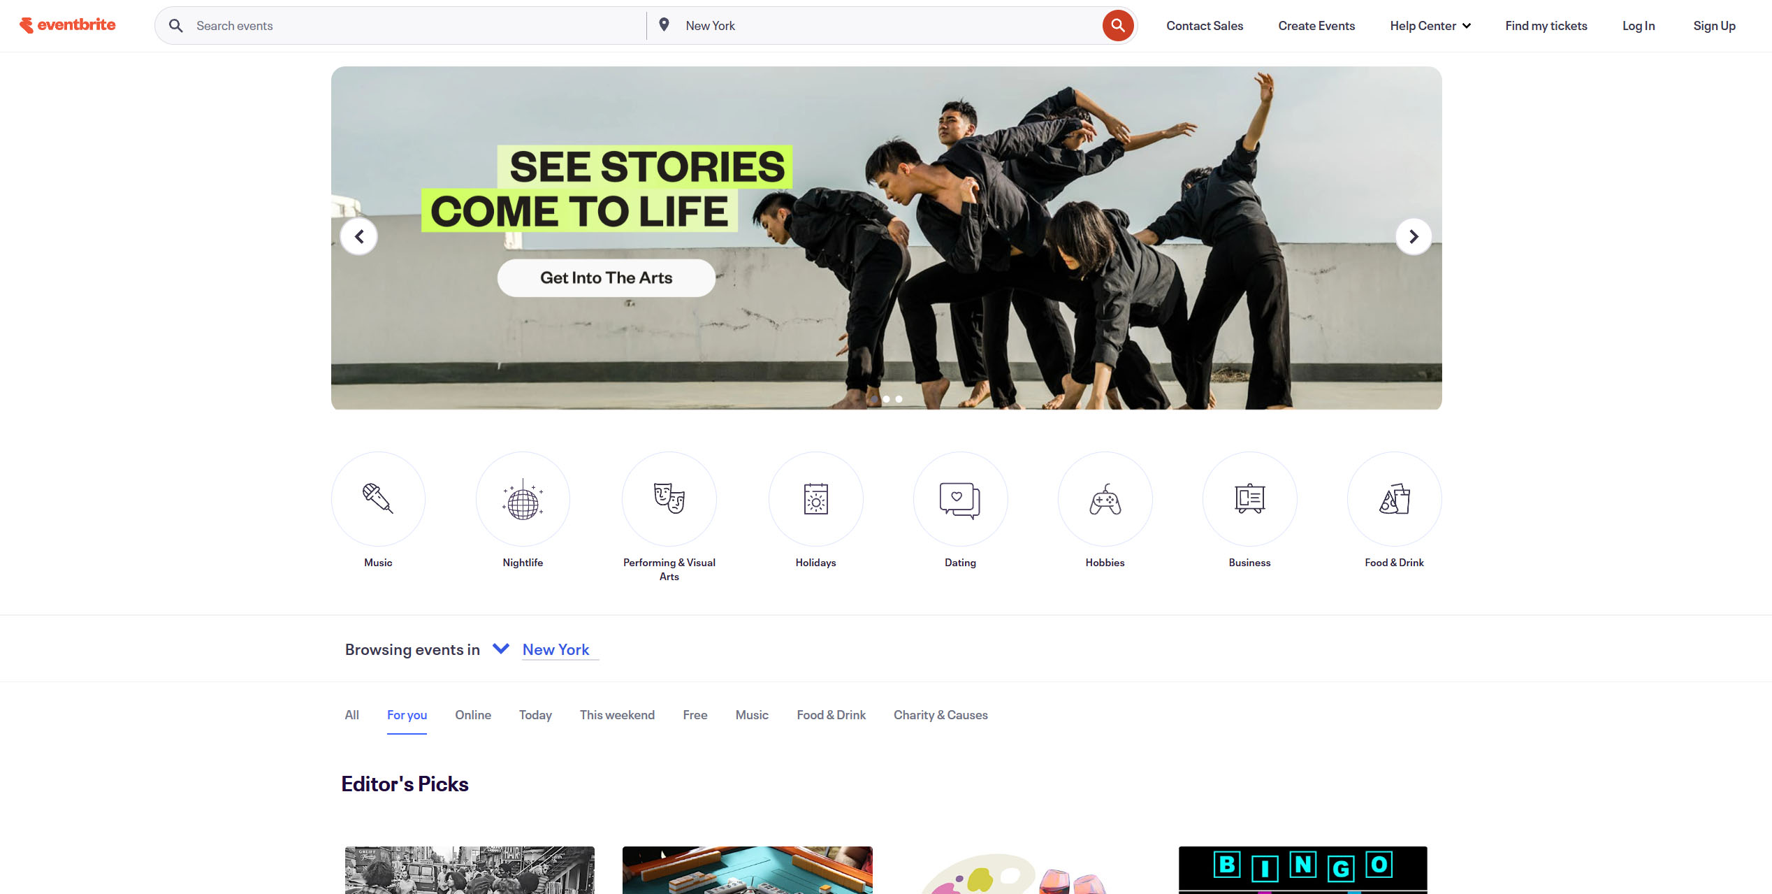Switch to the Music events tab
The image size is (1772, 894).
[x=752, y=715]
